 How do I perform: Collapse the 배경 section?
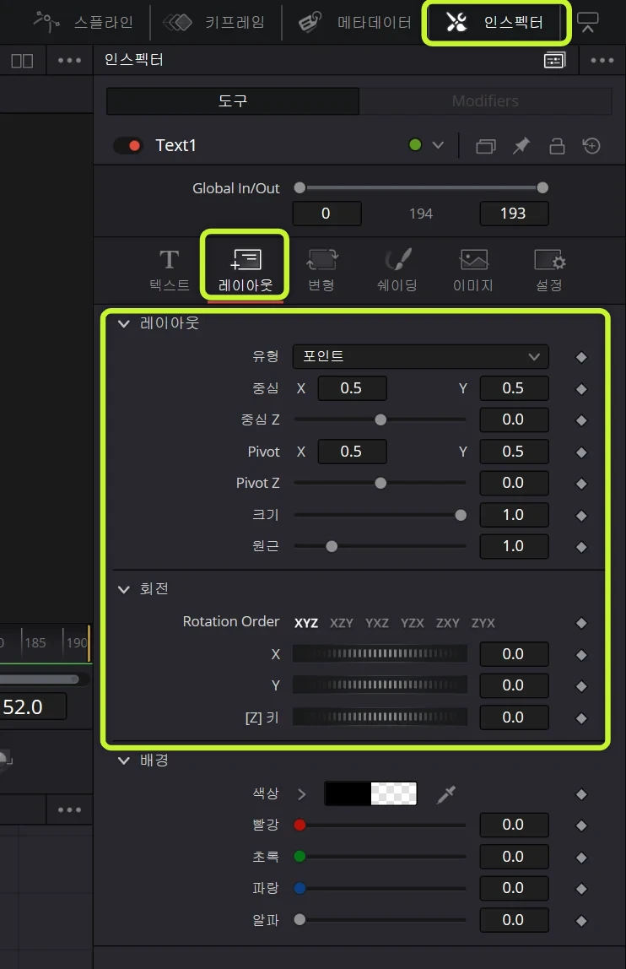pyautogui.click(x=123, y=761)
